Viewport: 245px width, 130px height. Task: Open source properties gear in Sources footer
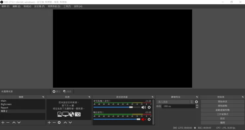coord(59,122)
